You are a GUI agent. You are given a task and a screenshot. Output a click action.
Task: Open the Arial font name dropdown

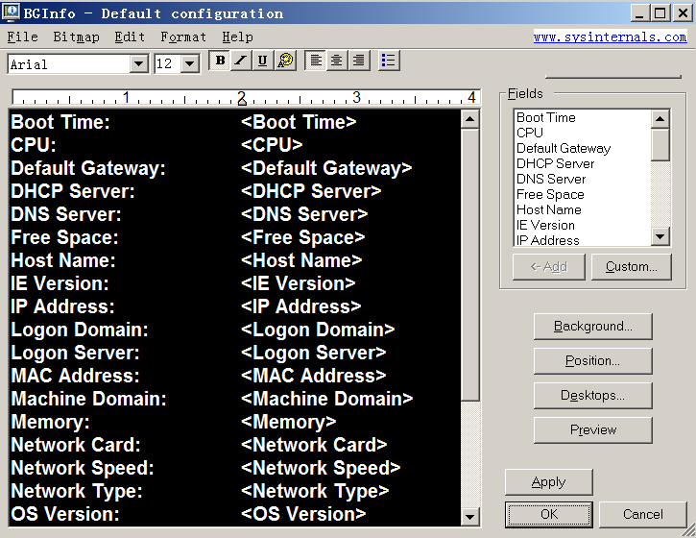coord(139,64)
